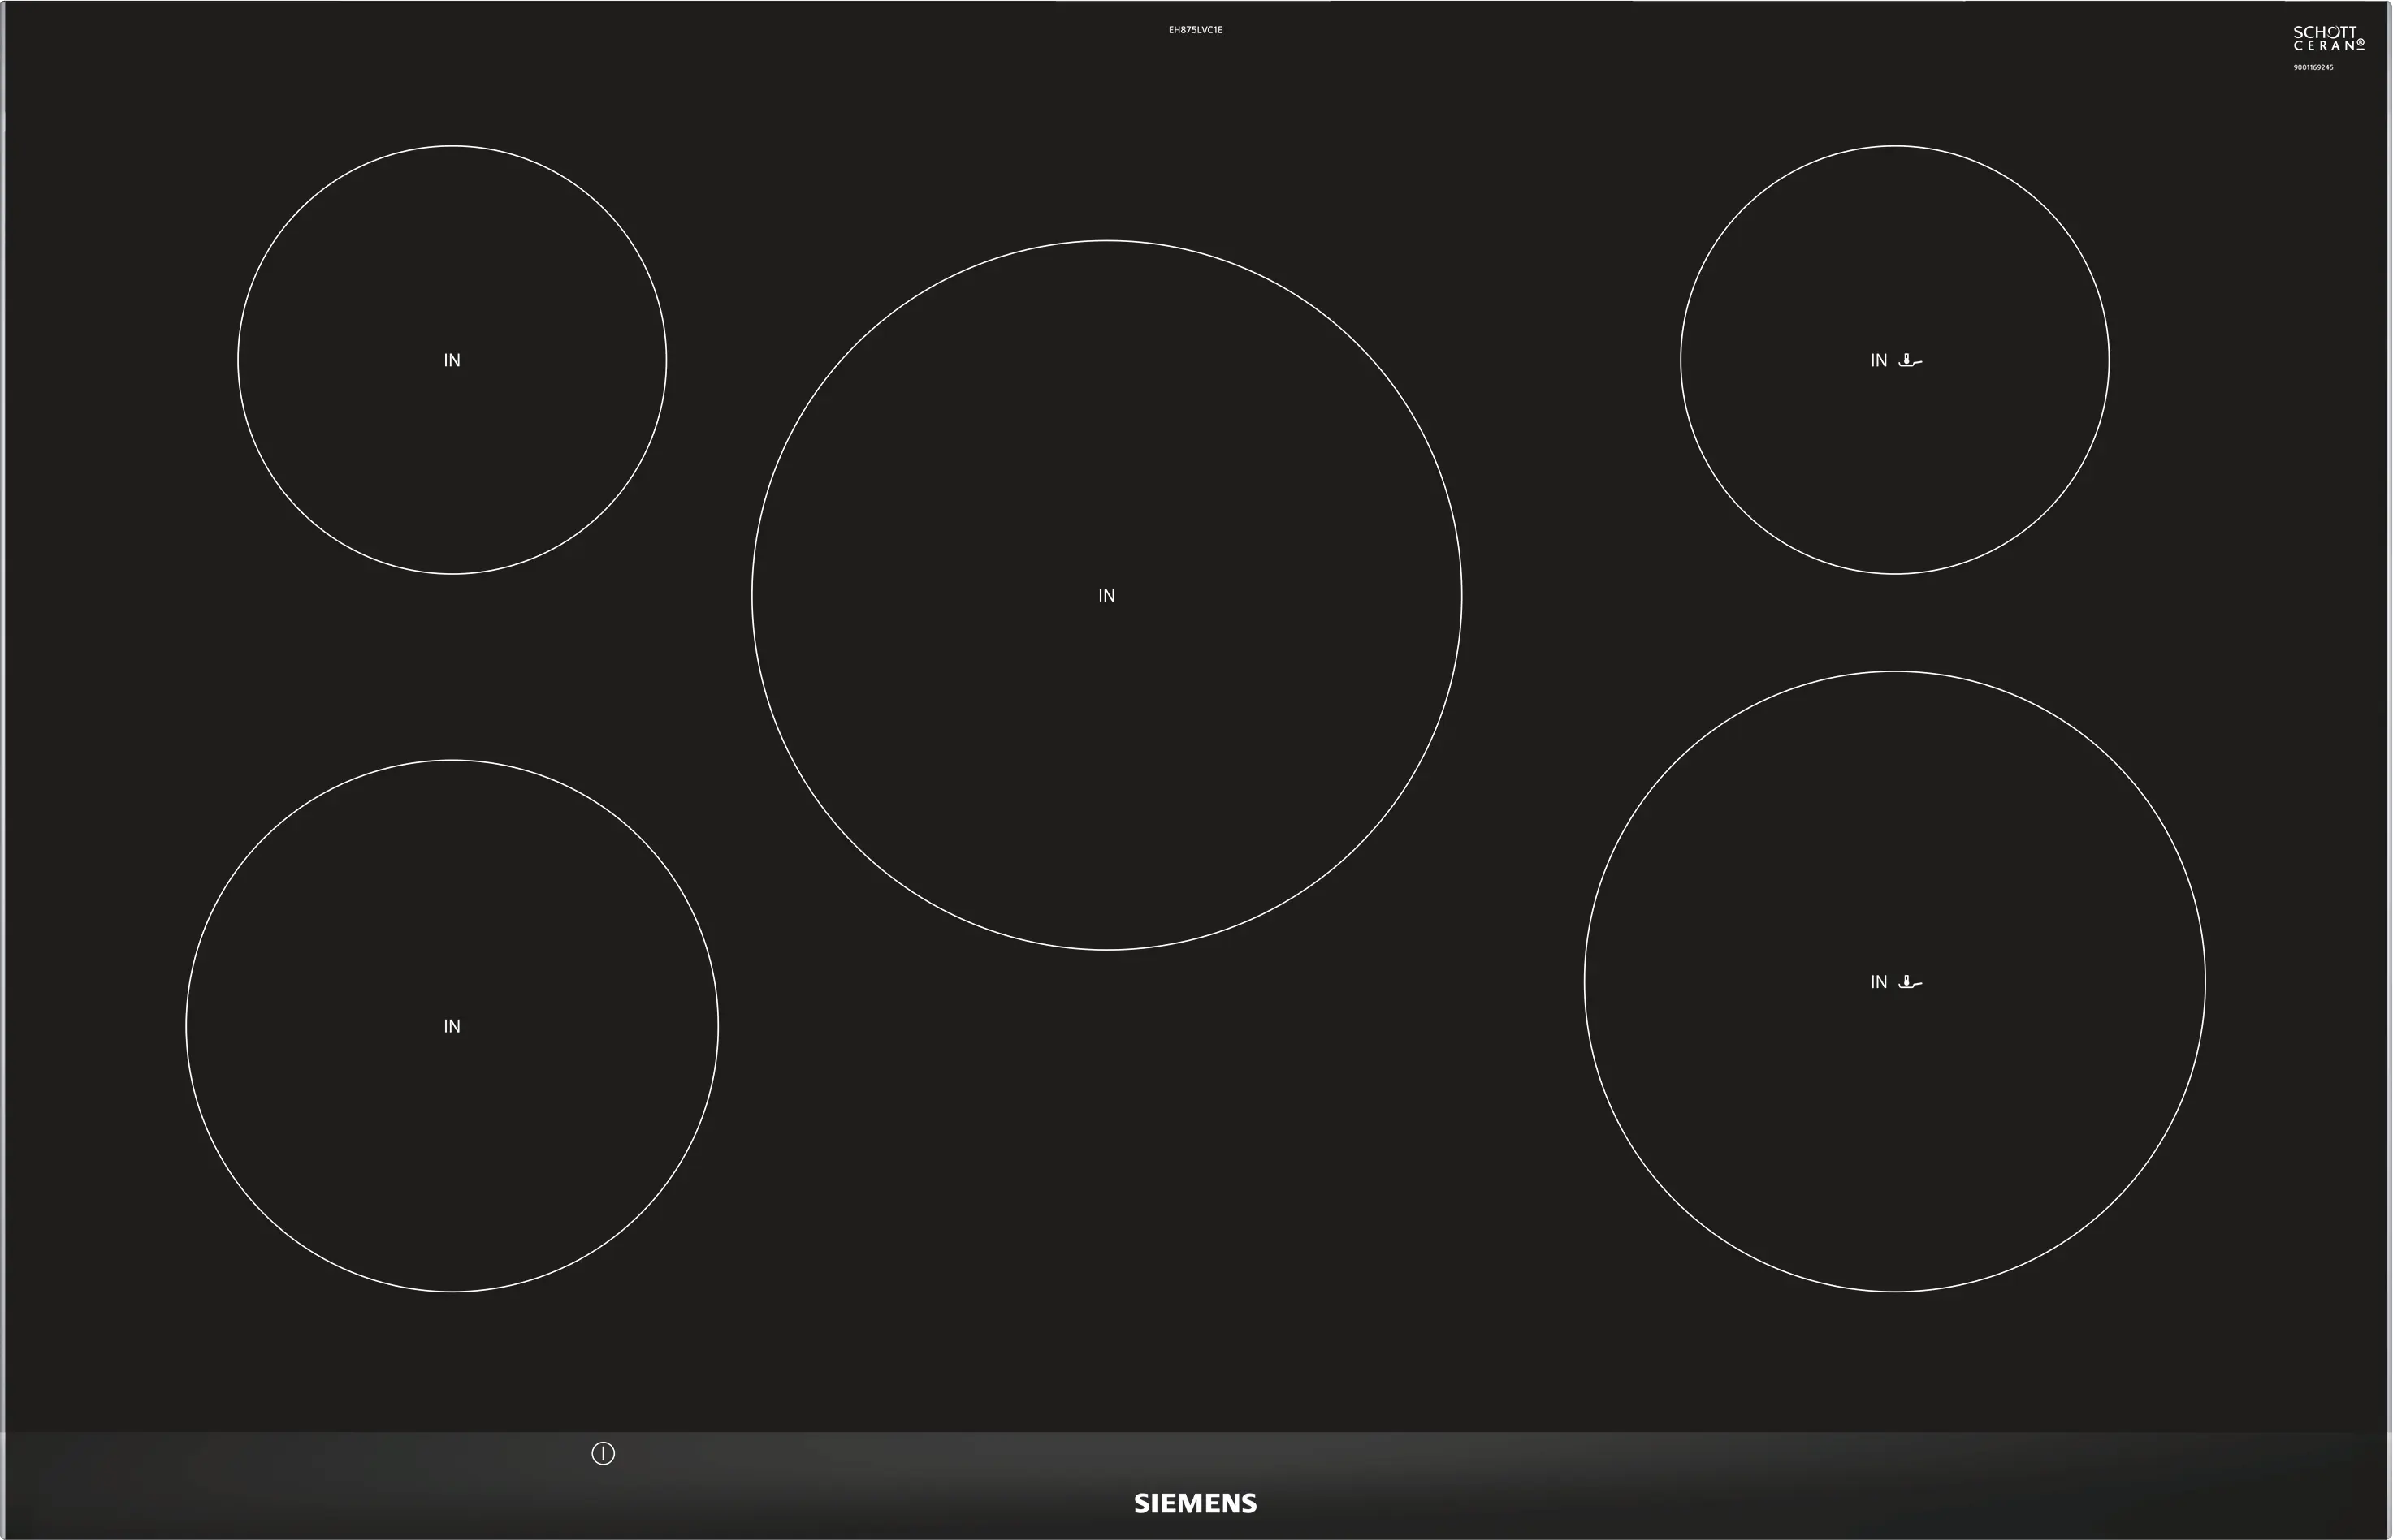Click the registered trademark symbol beside CERAN
The width and height of the screenshot is (2393, 1540).
(x=2361, y=43)
